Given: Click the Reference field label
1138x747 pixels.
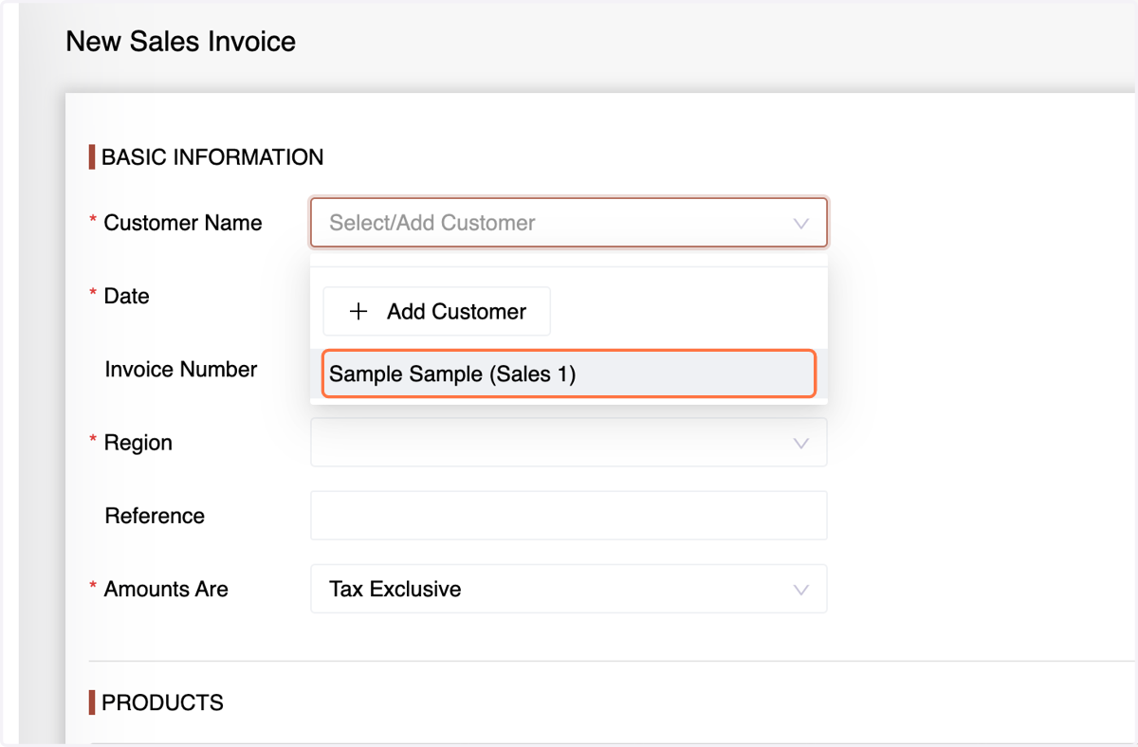Looking at the screenshot, I should (155, 516).
